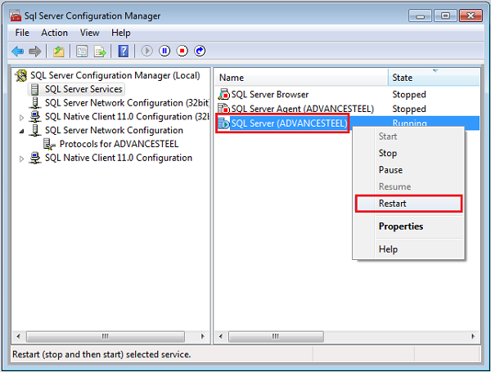The image size is (491, 372).
Task: Click the SQL Server Network Configuration tree icon
Action: pyautogui.click(x=35, y=130)
